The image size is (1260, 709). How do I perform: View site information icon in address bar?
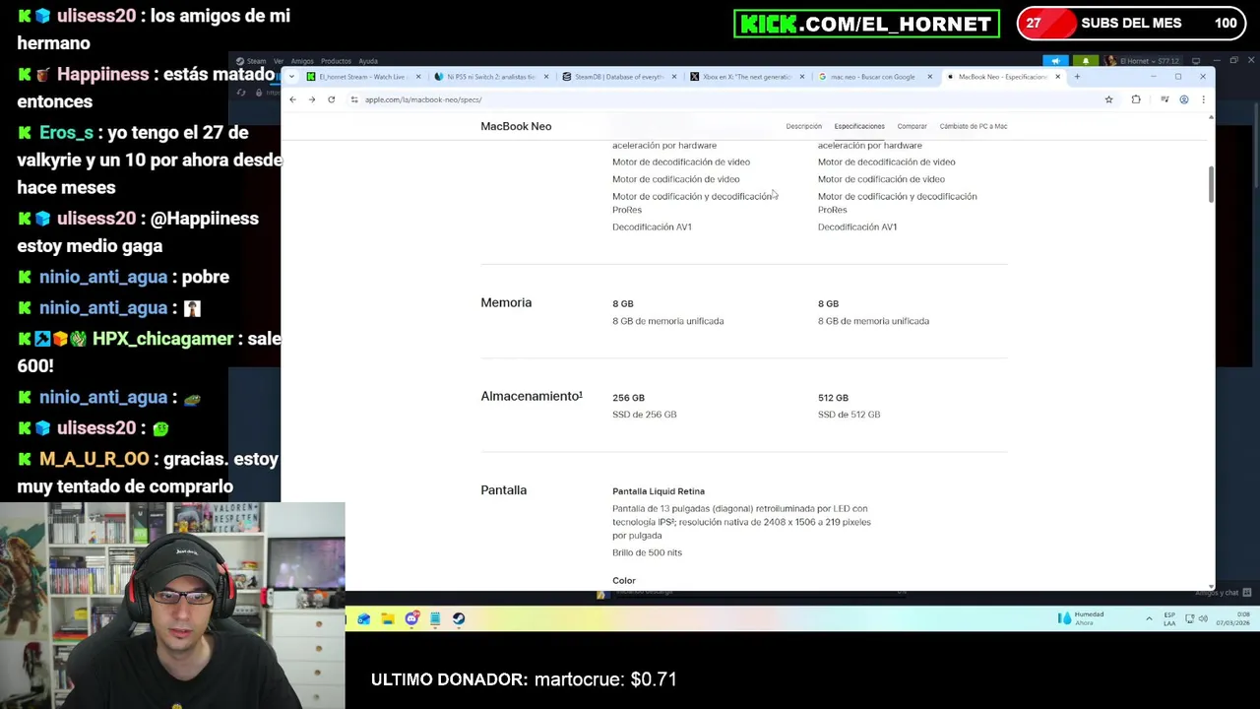pos(354,99)
